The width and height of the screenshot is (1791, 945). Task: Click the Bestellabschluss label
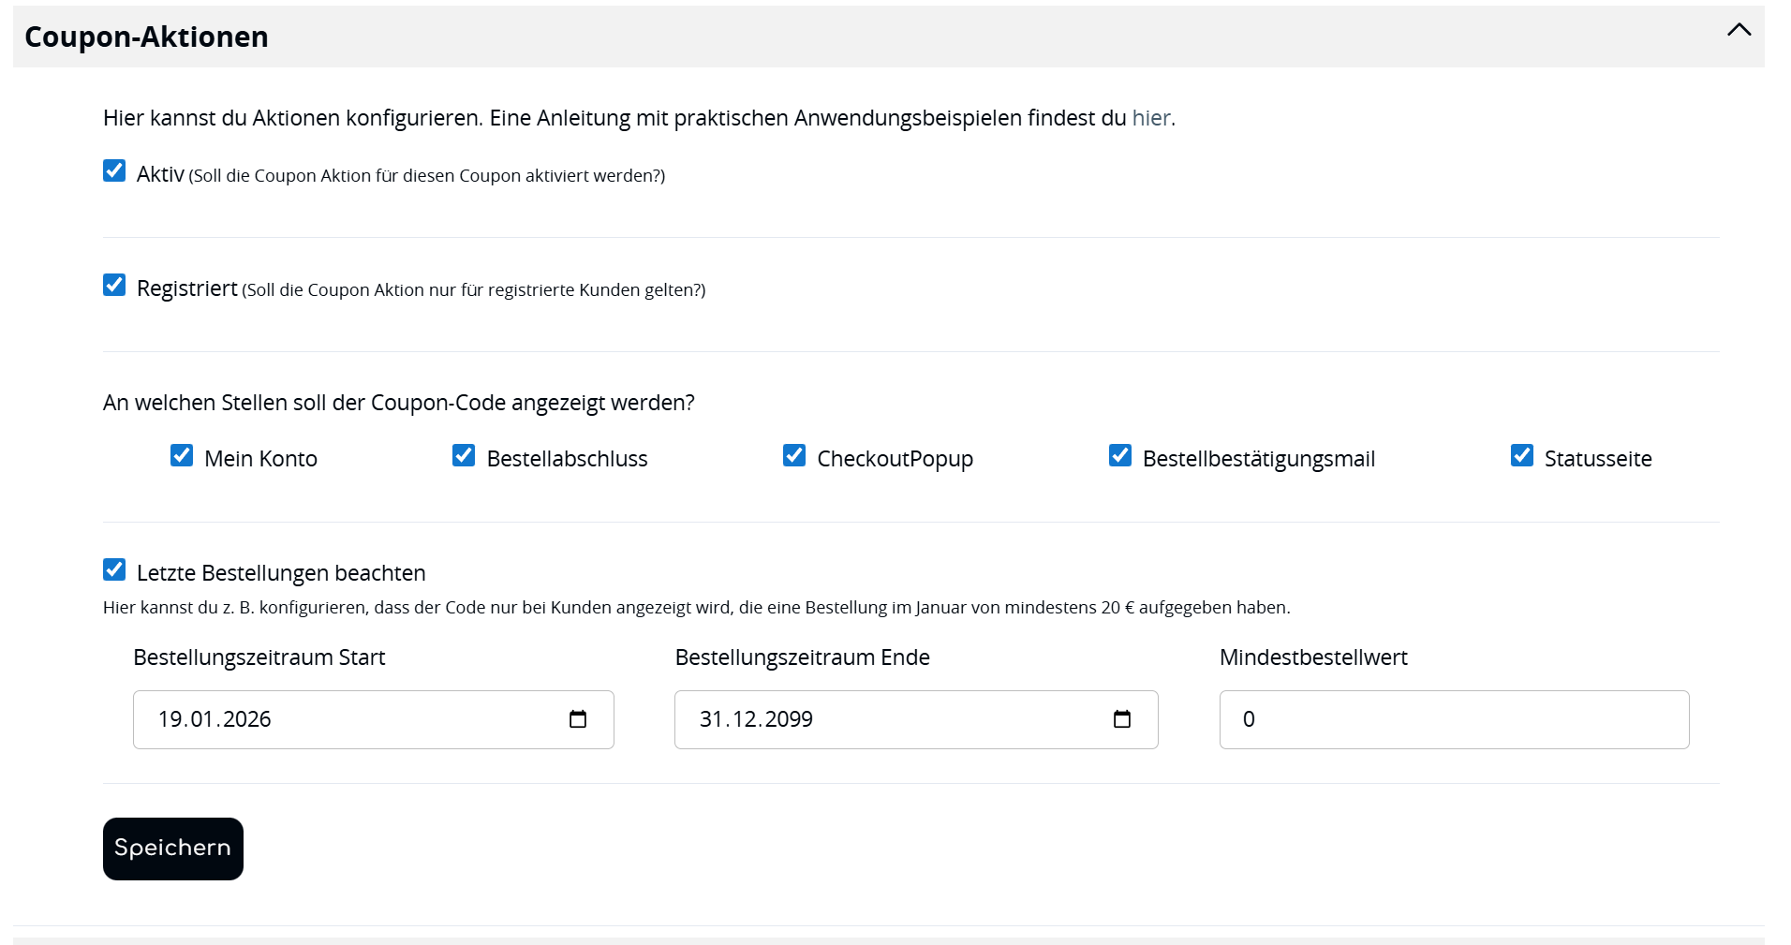pyautogui.click(x=568, y=459)
